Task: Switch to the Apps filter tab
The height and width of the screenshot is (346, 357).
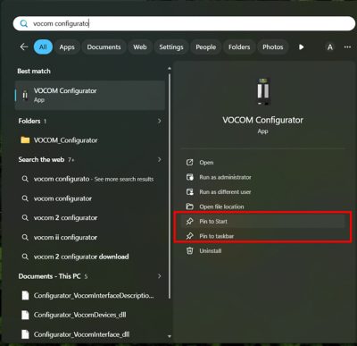Action: [x=67, y=47]
